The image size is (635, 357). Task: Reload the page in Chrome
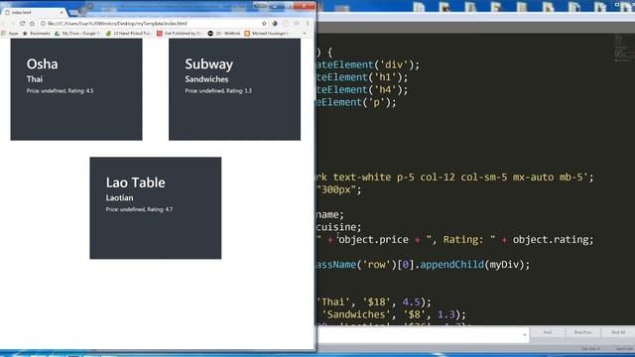tap(22, 24)
